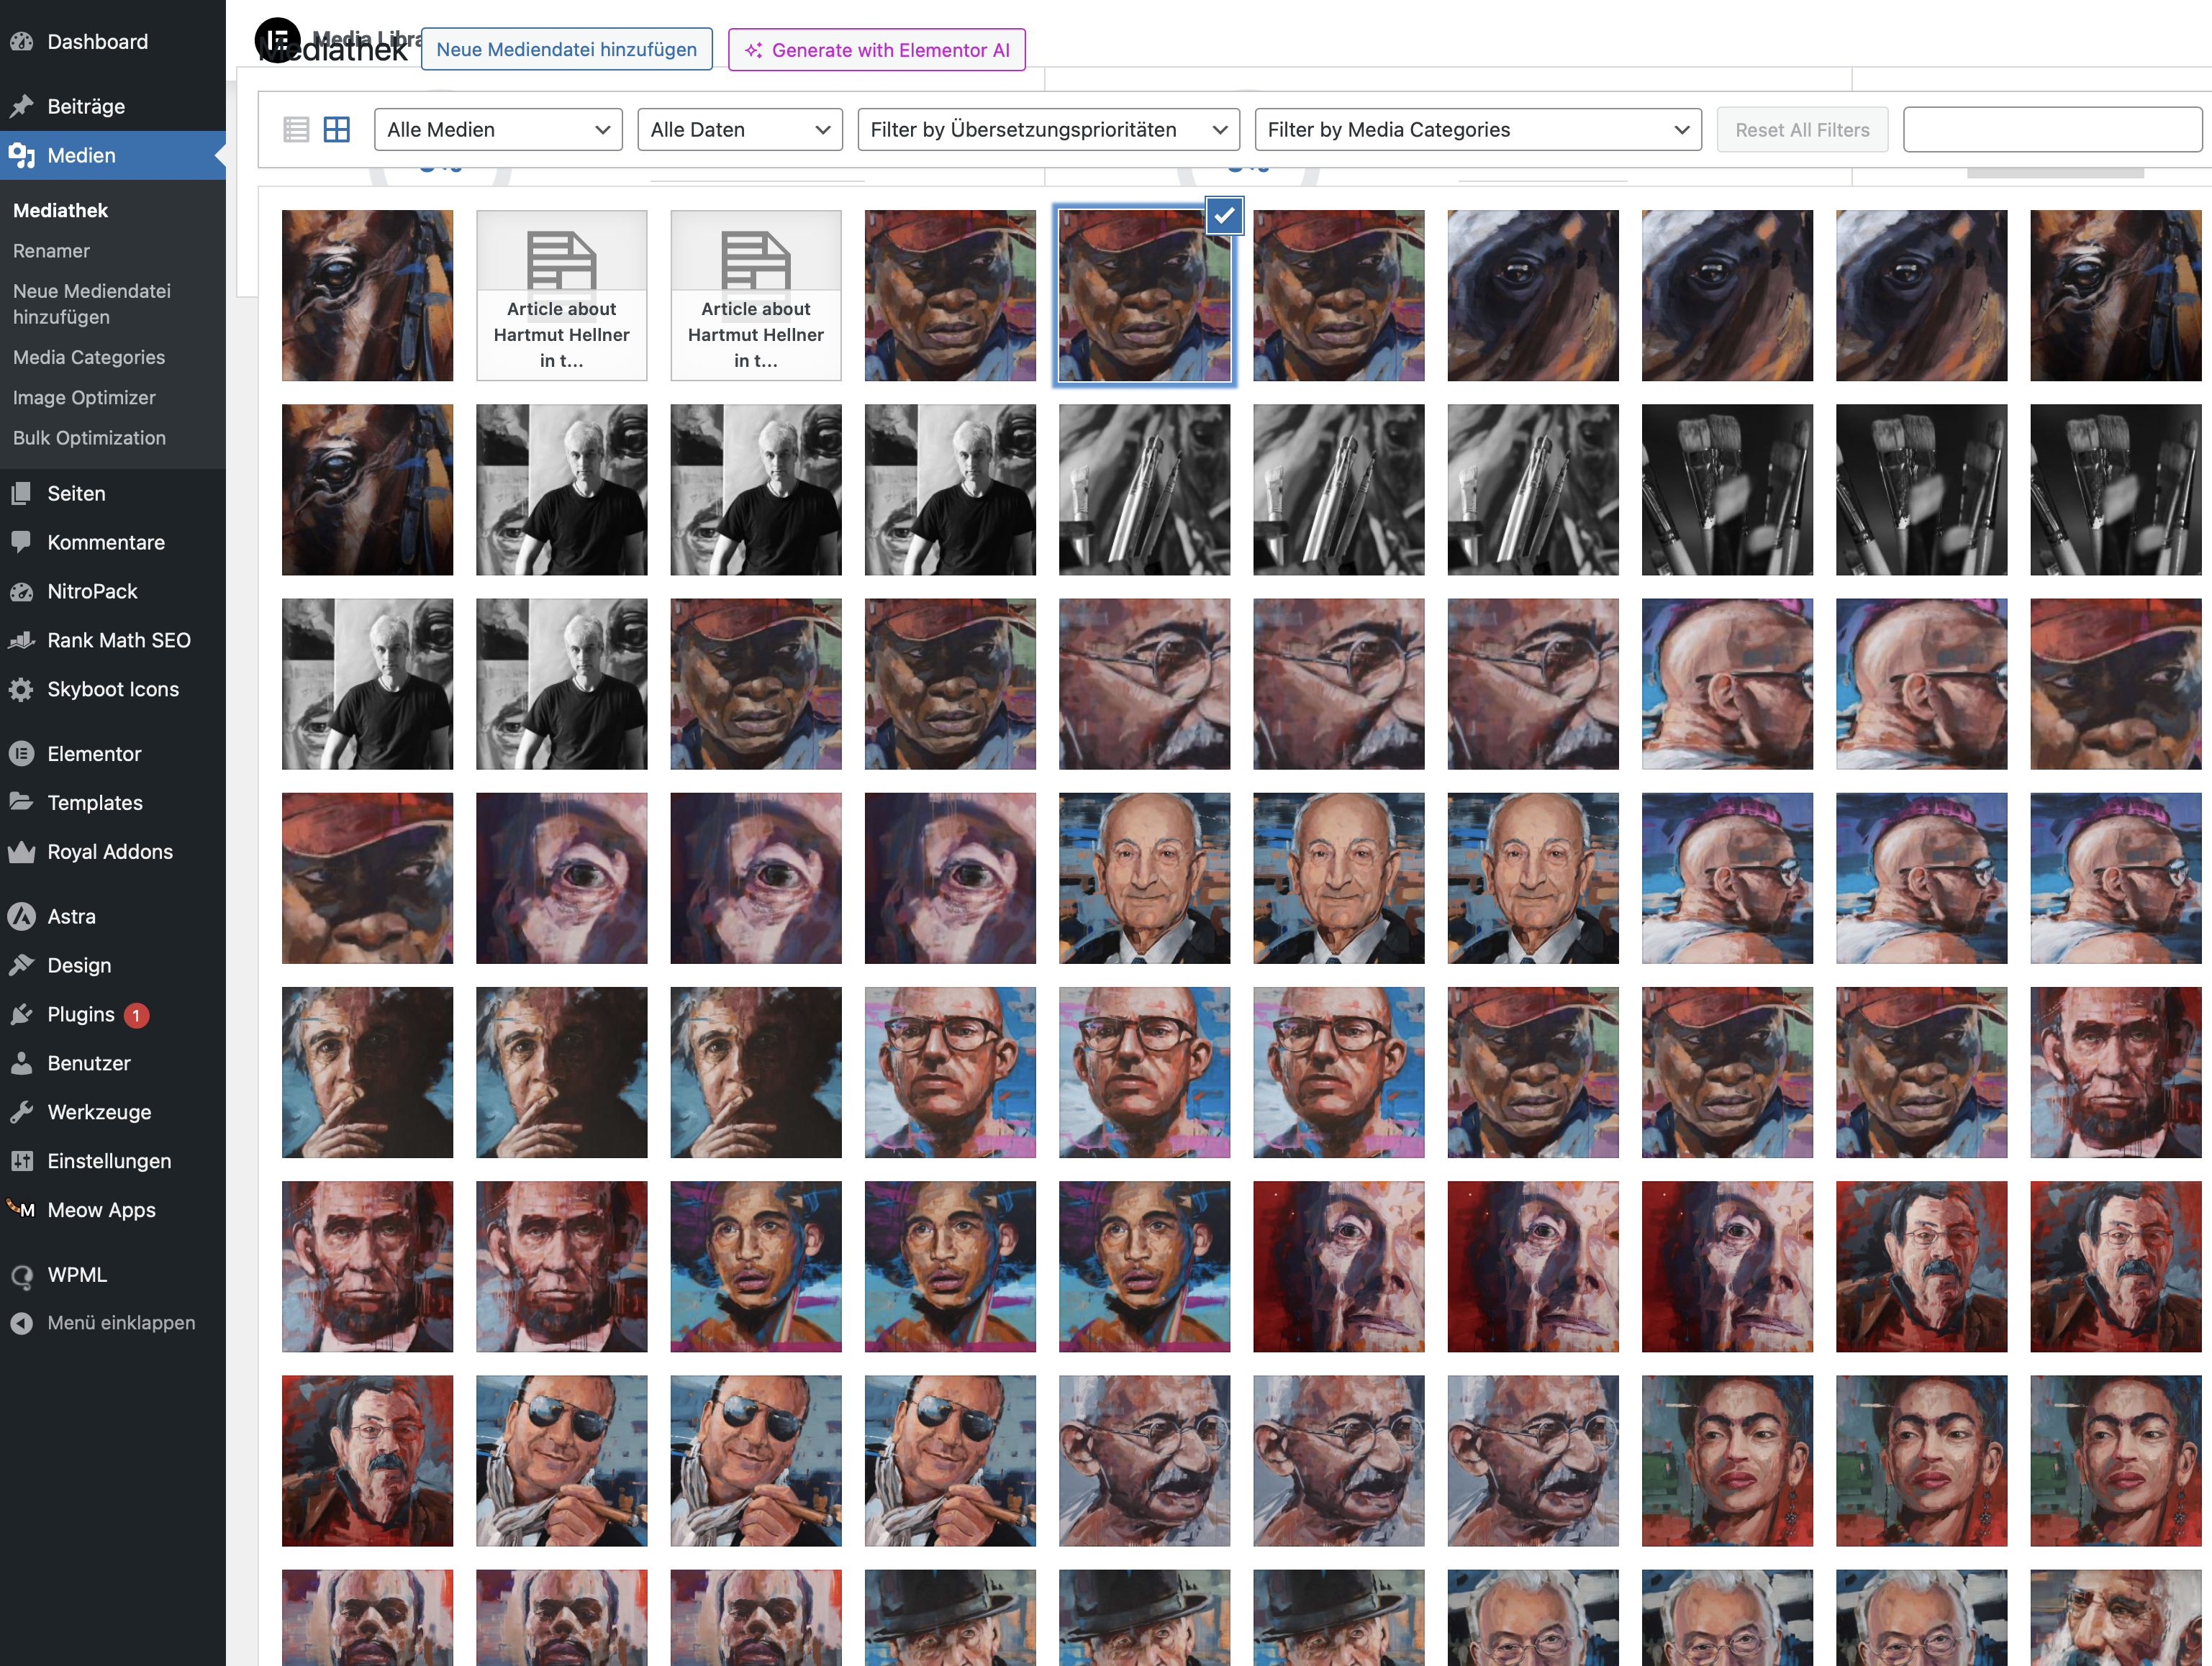Click the Elementor logo icon
This screenshot has width=2212, height=1666.
point(277,41)
